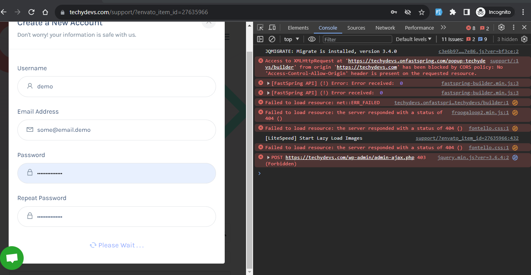Click the third-party cookies blocked eye icon

pos(408,12)
